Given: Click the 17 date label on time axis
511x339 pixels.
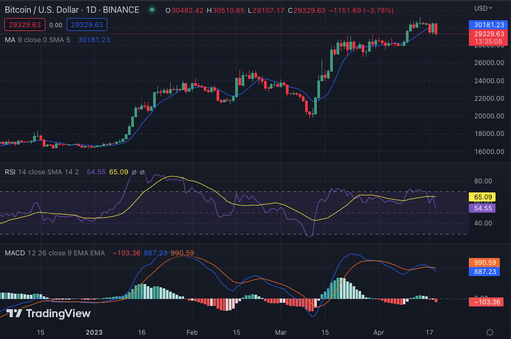Looking at the screenshot, I should [x=429, y=333].
